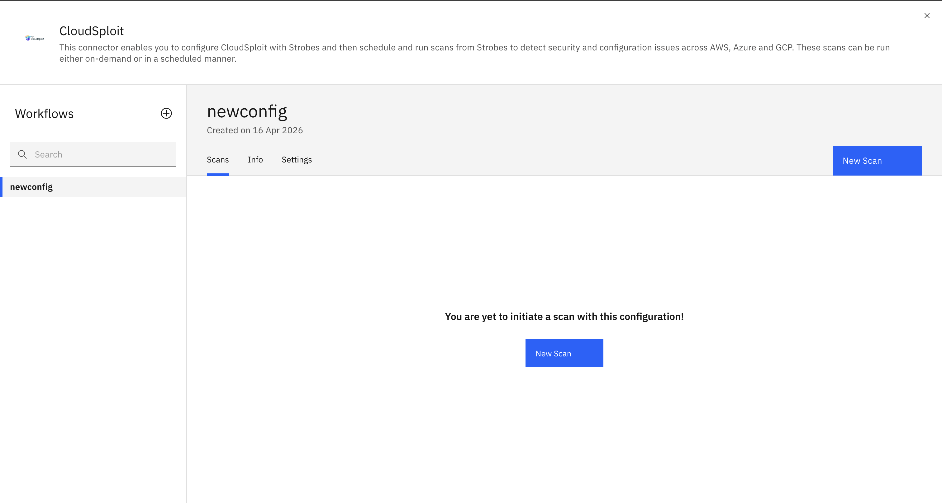Add a new workflow with plus icon
Screen dimensions: 942x503
click(x=166, y=113)
